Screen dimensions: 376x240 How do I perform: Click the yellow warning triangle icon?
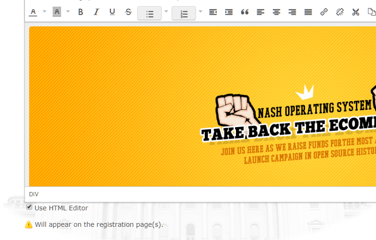click(x=29, y=224)
